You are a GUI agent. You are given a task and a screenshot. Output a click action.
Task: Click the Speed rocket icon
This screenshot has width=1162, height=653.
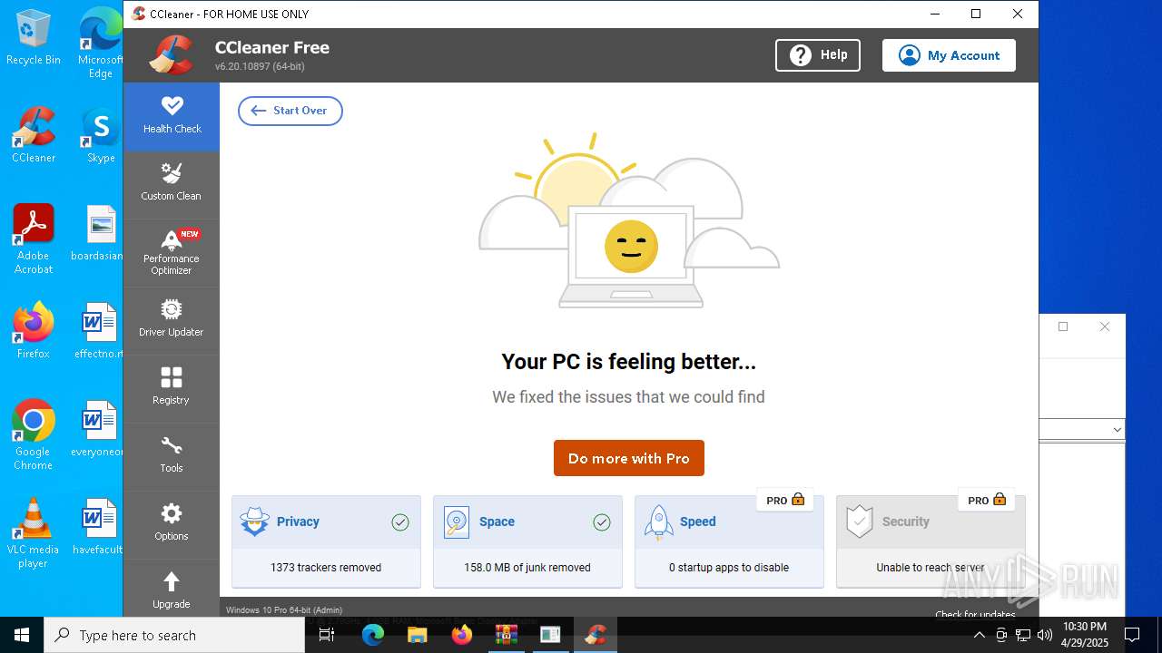coord(658,521)
